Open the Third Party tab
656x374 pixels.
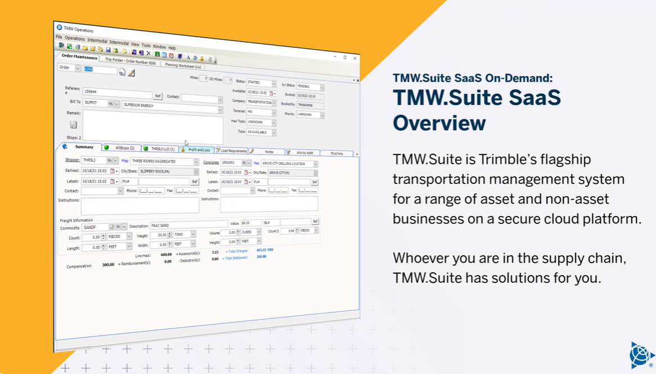[x=337, y=153]
